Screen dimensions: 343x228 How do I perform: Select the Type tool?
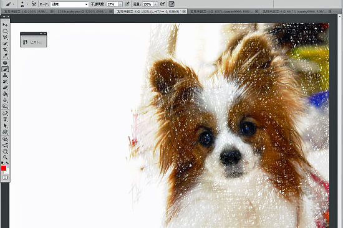click(5, 120)
